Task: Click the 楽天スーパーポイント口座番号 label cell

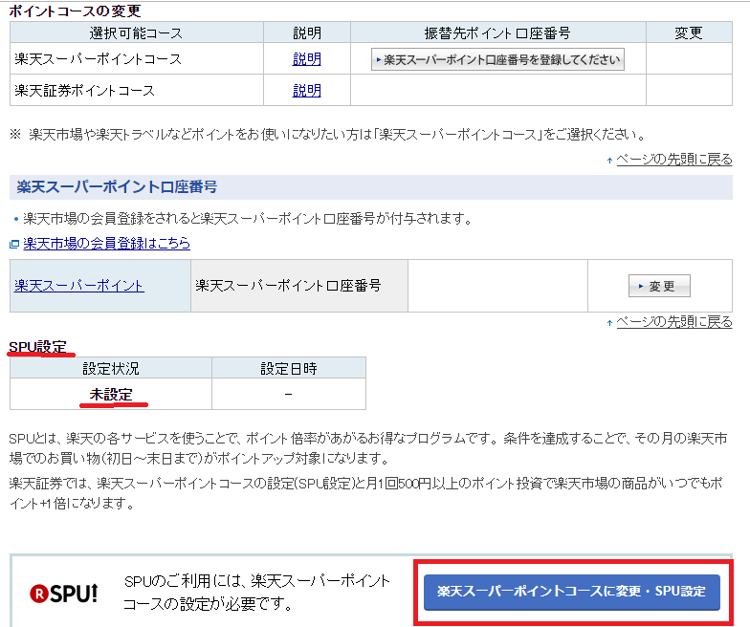Action: (298, 286)
